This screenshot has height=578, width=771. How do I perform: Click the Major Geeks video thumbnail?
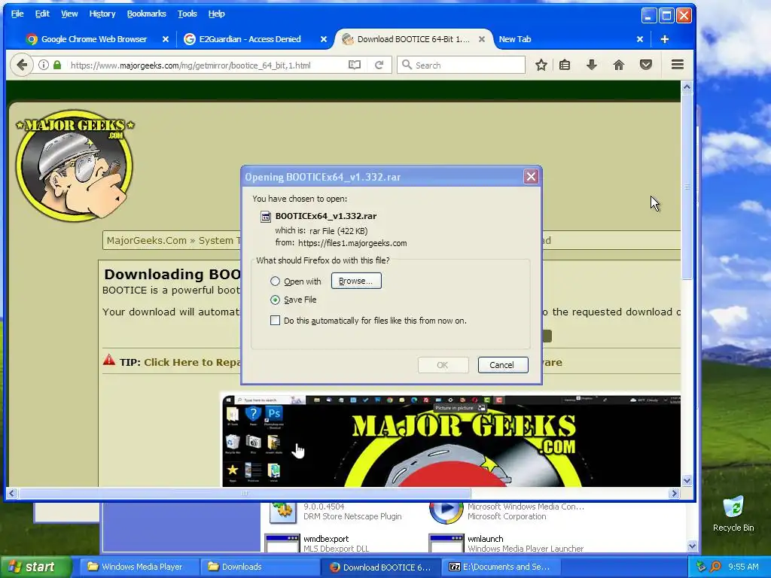[452, 441]
